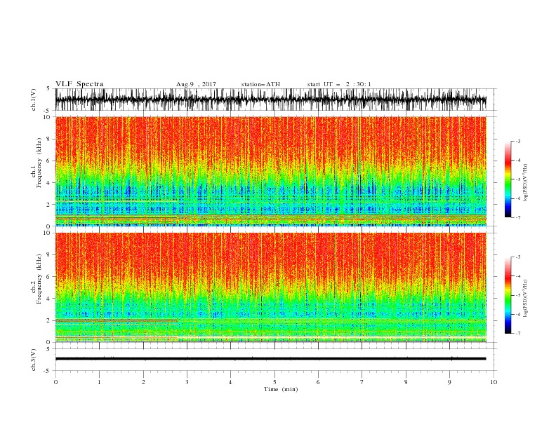Select the "start UT = 2 :30: 1" text
This screenshot has height=429, width=556.
tap(339, 84)
